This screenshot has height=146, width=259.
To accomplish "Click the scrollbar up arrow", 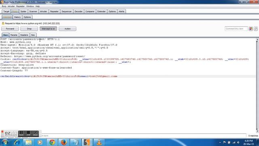I will [x=257, y=40].
